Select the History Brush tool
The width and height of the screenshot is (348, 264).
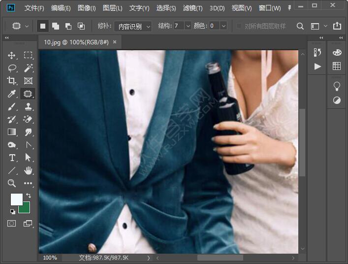11,120
